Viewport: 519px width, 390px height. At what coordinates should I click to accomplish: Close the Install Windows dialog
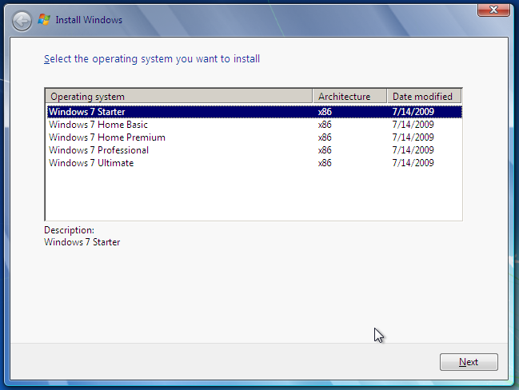click(493, 10)
